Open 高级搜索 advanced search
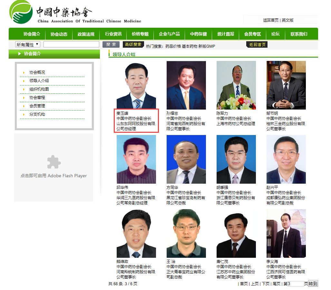The width and height of the screenshot is (331, 290). [133, 44]
